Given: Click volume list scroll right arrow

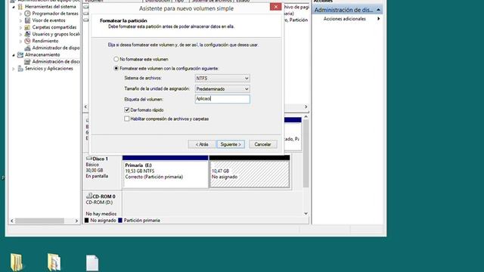Looking at the screenshot, I should pyautogui.click(x=306, y=107).
